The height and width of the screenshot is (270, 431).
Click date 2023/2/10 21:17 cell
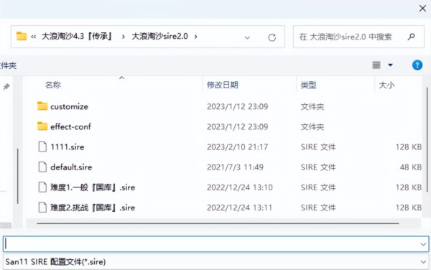238,147
